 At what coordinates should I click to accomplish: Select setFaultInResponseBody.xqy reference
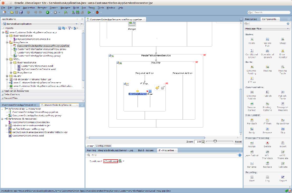[28, 129]
